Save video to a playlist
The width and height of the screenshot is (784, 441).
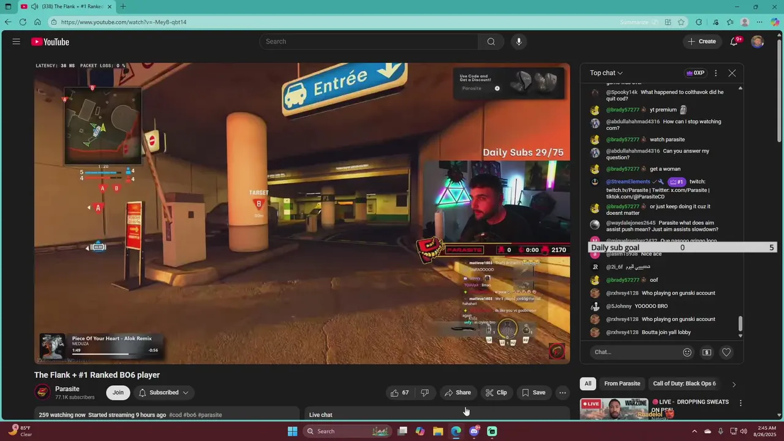pos(533,393)
